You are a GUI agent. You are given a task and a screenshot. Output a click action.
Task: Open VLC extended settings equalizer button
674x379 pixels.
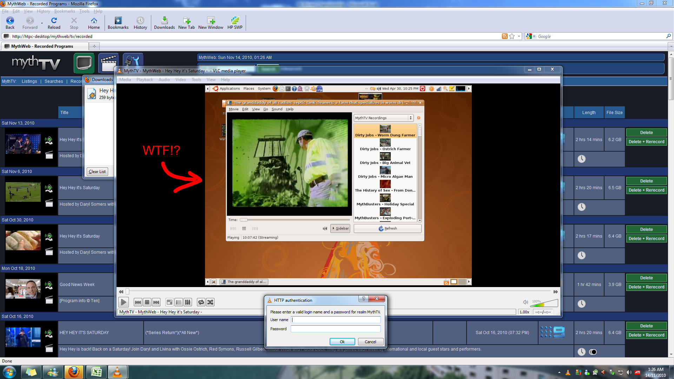(188, 302)
